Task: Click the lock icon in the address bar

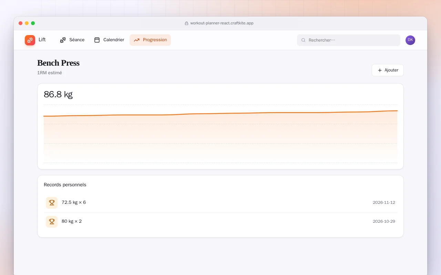Action: (187, 23)
